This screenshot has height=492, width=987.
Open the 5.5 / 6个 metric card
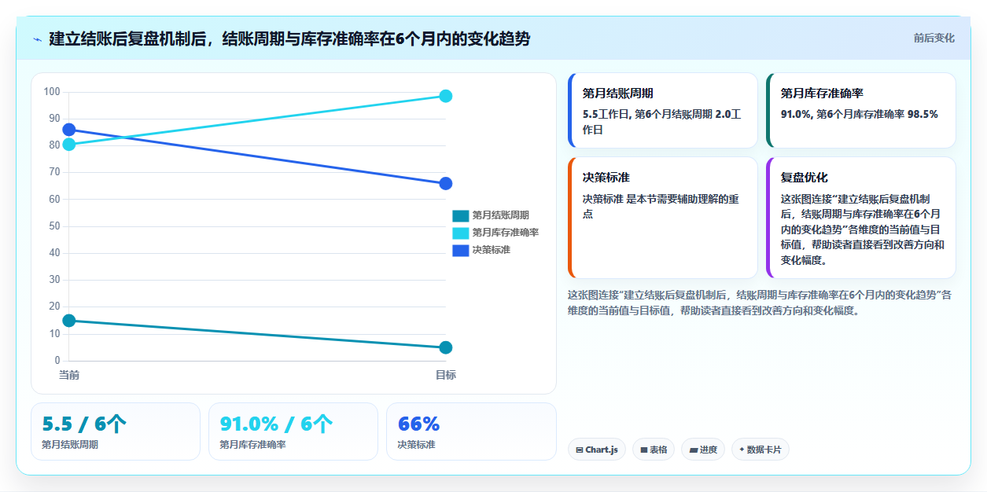pos(116,431)
